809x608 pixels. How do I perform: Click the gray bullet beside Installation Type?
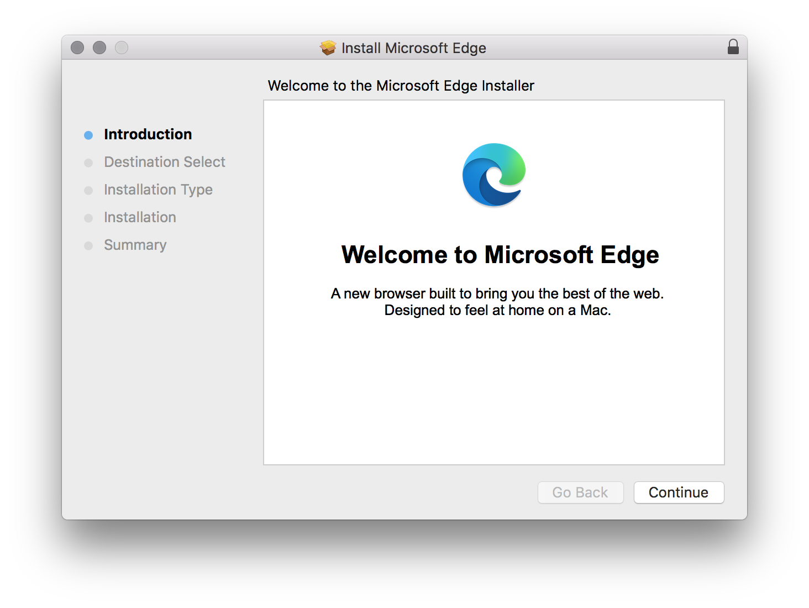(x=88, y=190)
